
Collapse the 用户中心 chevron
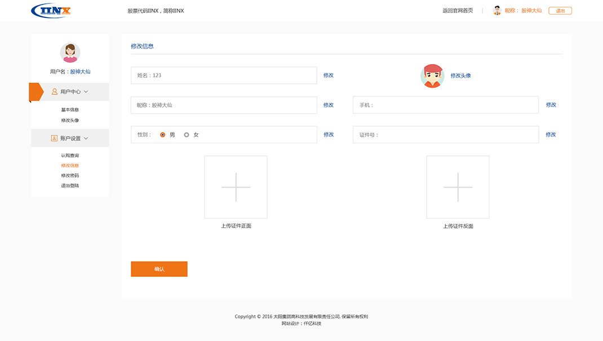(86, 92)
